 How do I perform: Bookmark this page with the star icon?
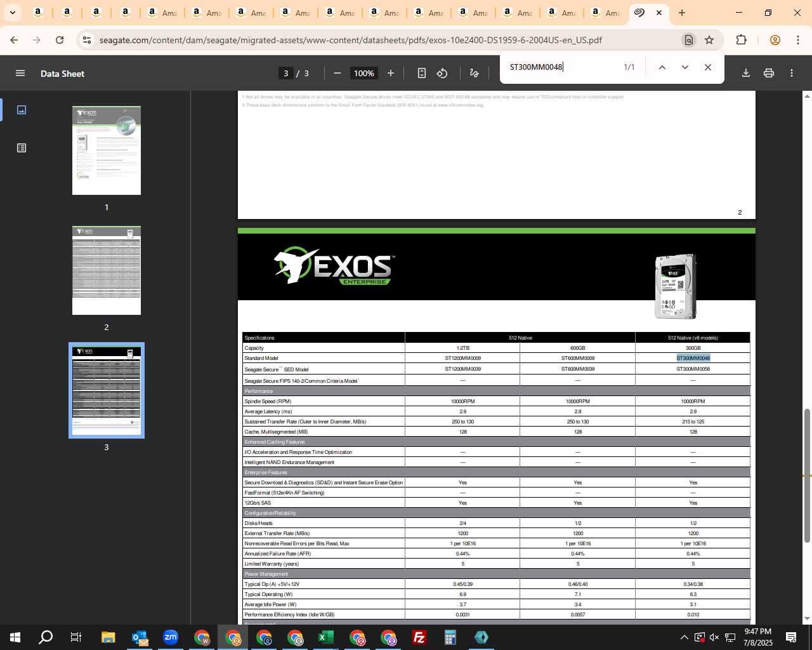(x=709, y=40)
